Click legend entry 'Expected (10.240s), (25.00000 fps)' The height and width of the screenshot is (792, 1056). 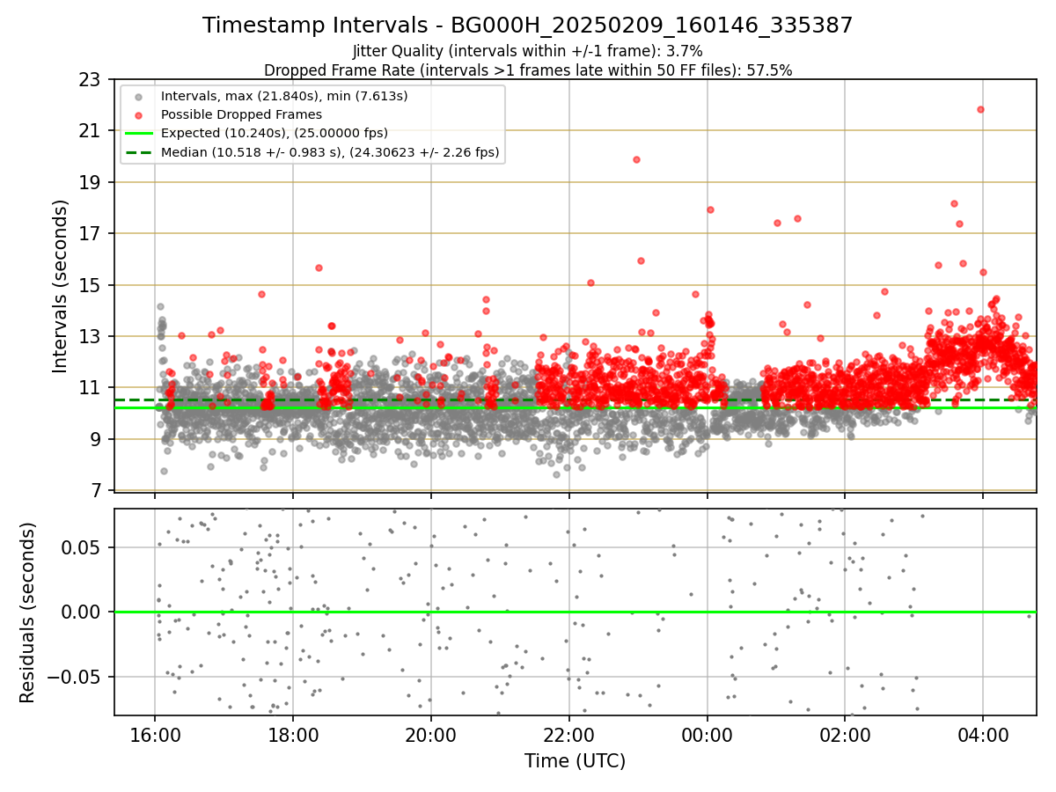click(x=274, y=133)
